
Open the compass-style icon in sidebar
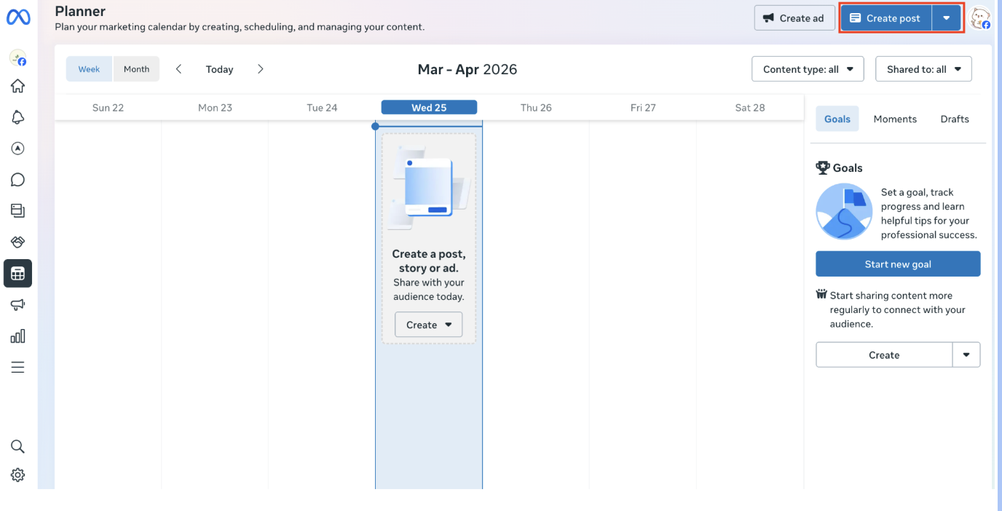click(x=18, y=148)
